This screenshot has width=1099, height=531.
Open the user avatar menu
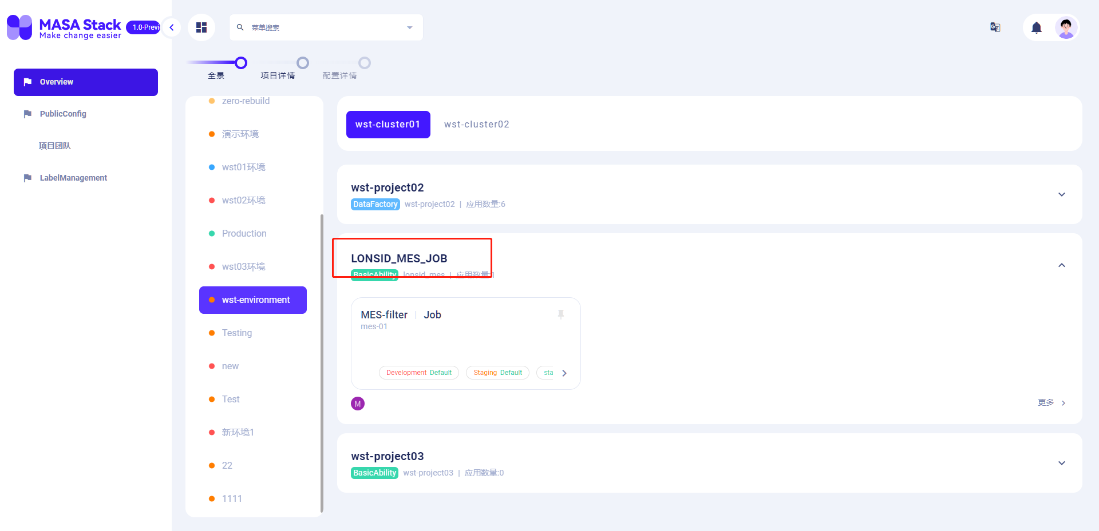coord(1066,27)
